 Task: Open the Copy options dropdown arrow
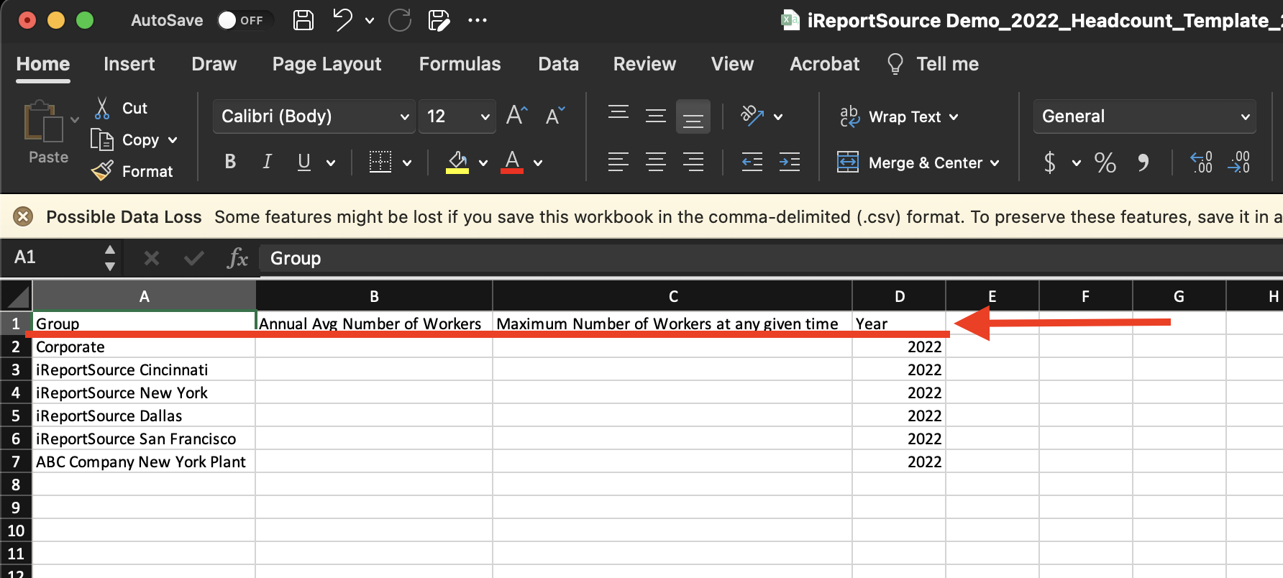tap(173, 140)
